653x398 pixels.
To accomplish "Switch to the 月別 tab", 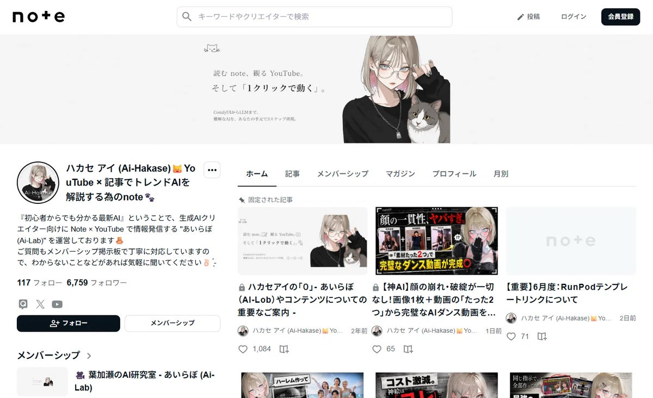I will point(501,174).
